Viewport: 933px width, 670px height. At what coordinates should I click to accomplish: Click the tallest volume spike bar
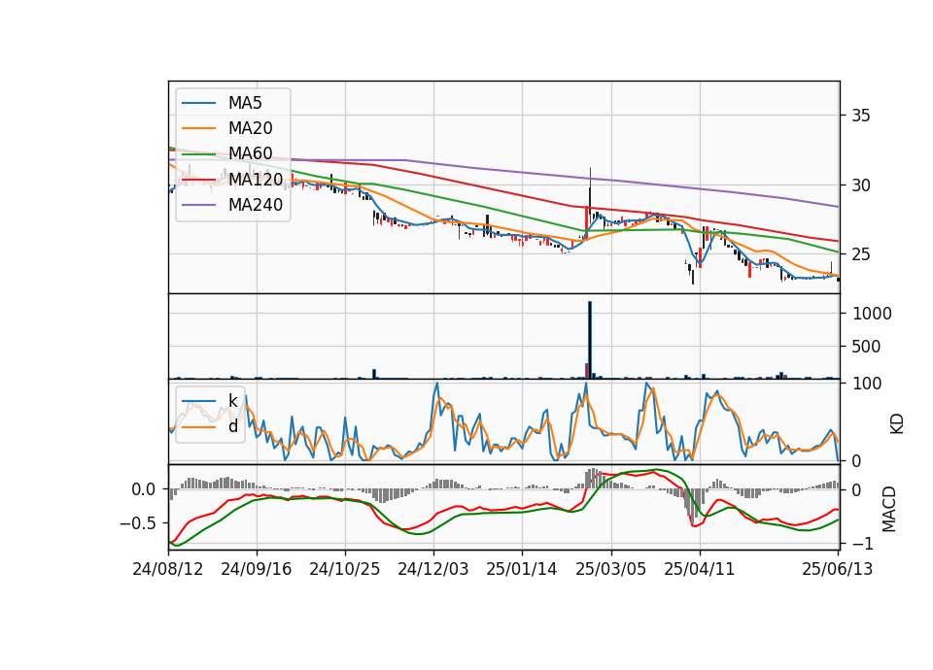(x=590, y=340)
